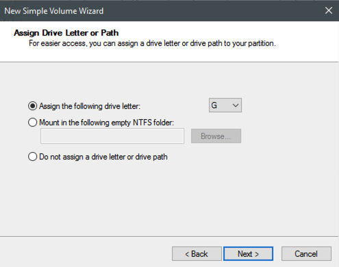Screen dimensions: 339x267
Task: Select the 'Assign the following drive letter' radio button
Action: (32, 106)
